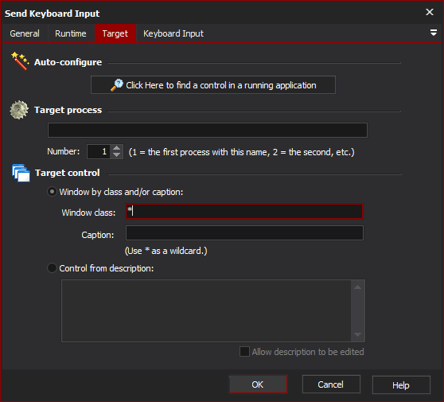
Task: Click the Target process gear icon
Action: (x=19, y=110)
